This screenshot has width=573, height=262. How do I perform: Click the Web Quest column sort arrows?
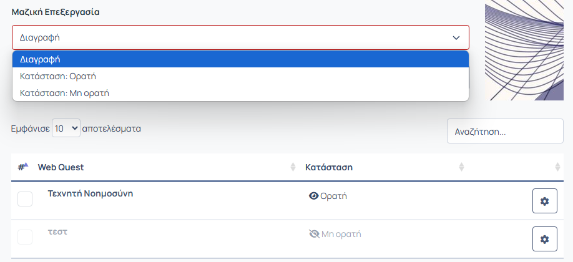[x=293, y=167]
